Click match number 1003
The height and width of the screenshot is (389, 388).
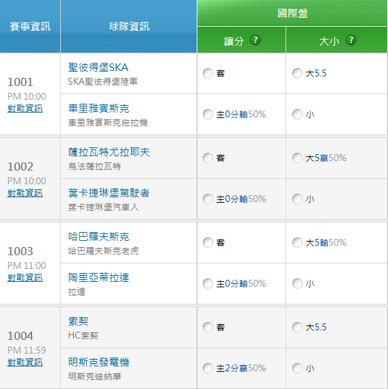(x=20, y=251)
